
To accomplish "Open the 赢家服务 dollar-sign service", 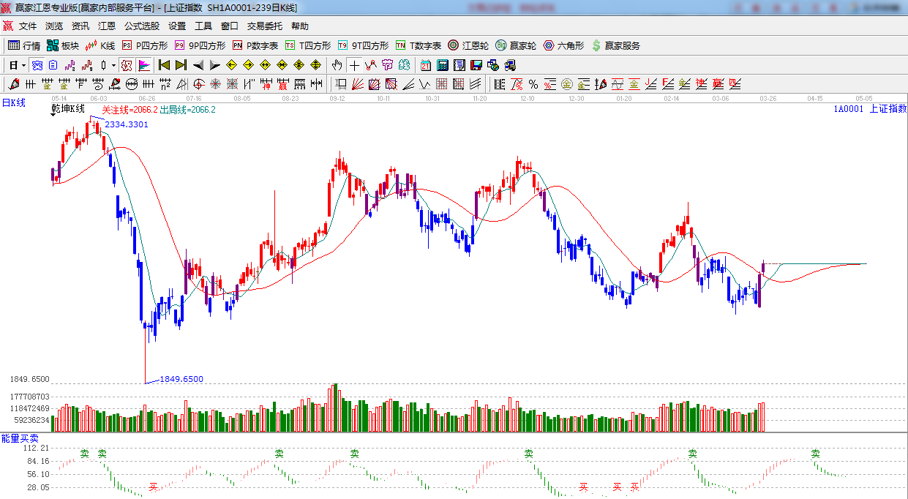I will 615,45.
